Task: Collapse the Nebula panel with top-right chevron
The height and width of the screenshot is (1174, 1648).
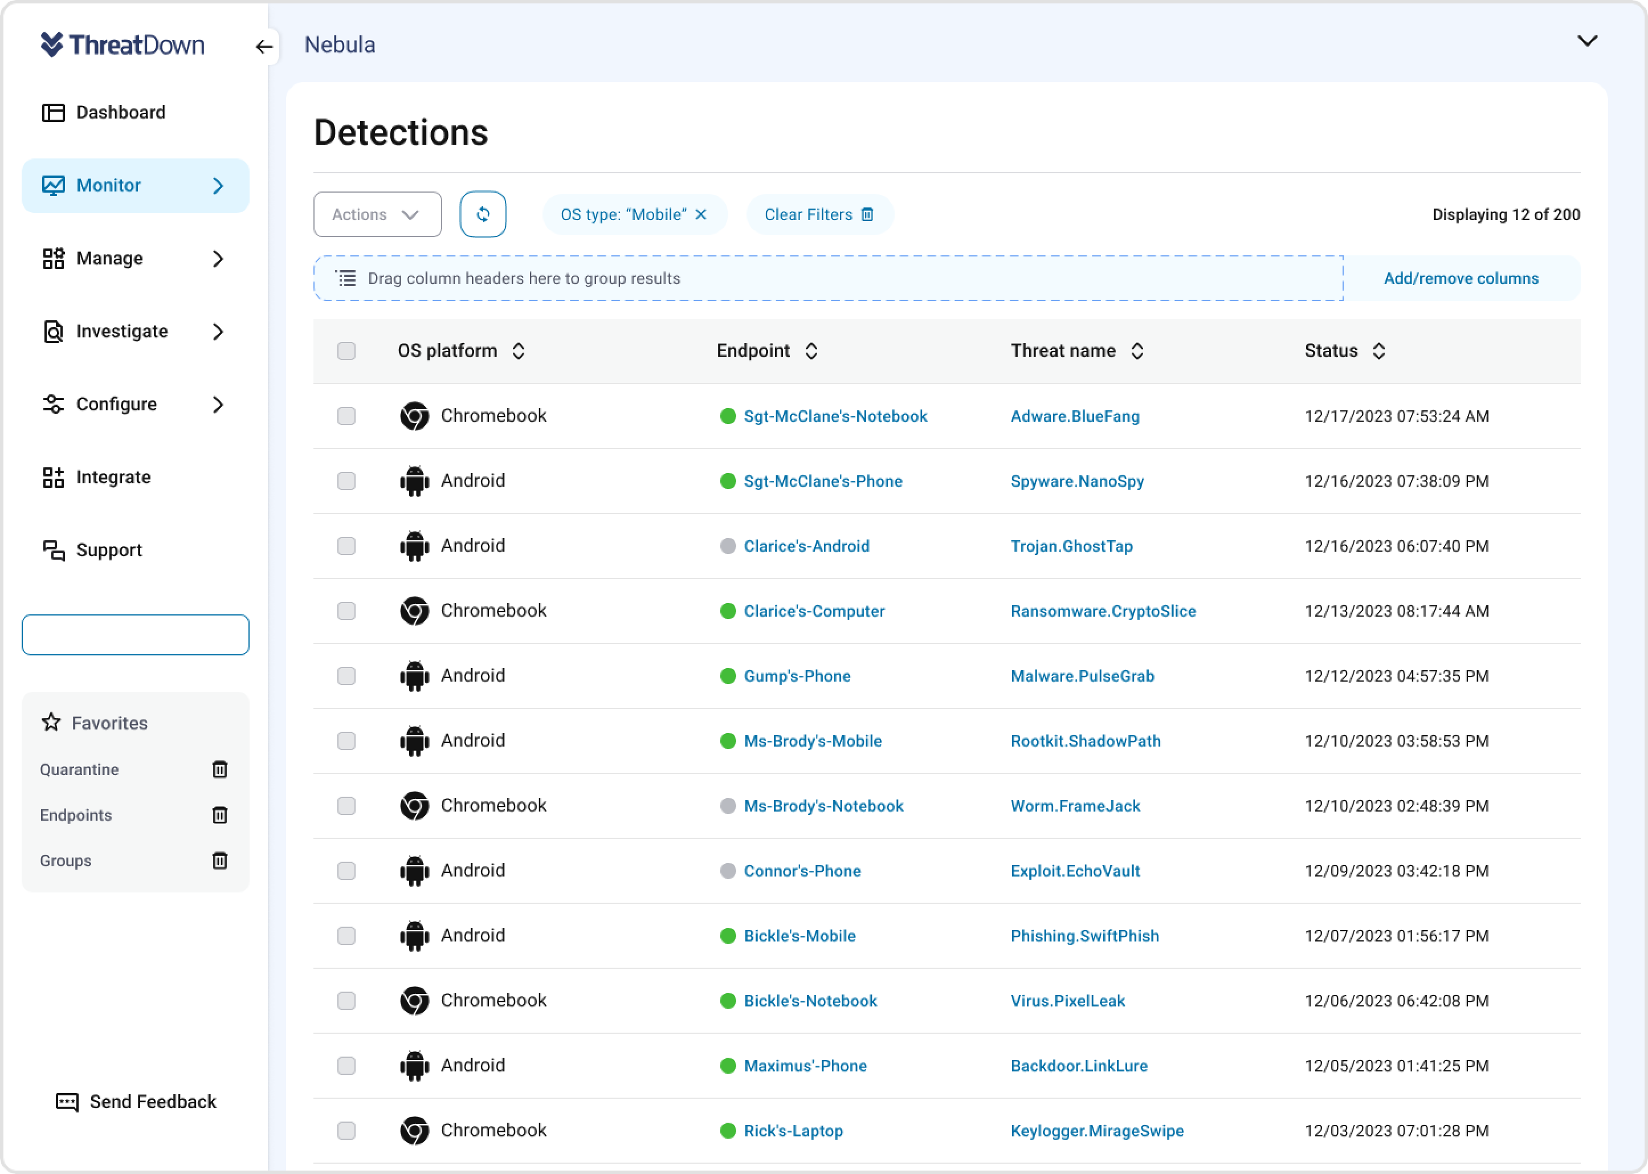Action: click(x=1587, y=41)
